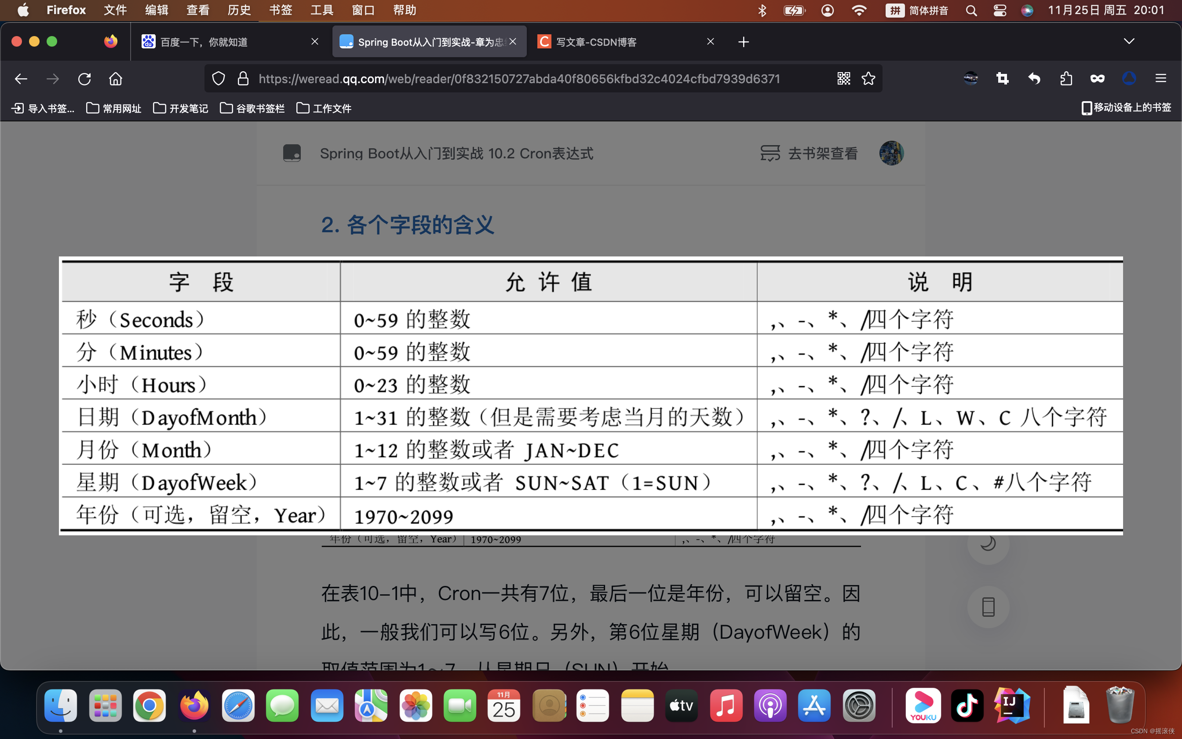The image size is (1182, 739).
Task: Click the undo arrow toolbar icon
Action: [1034, 79]
